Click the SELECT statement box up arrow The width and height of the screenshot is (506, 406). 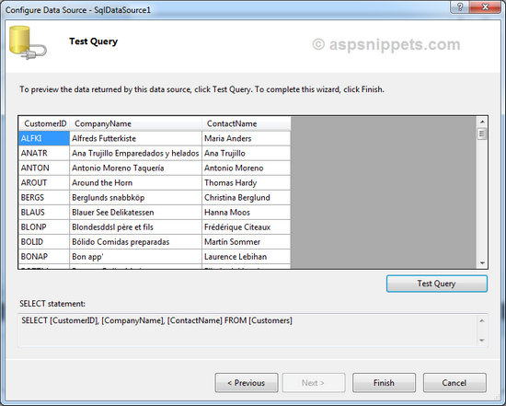click(x=482, y=320)
